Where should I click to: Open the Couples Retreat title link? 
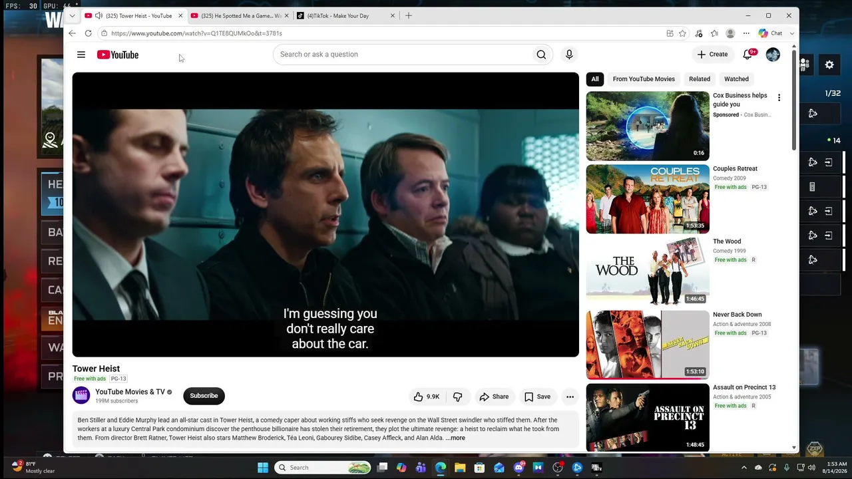[735, 169]
